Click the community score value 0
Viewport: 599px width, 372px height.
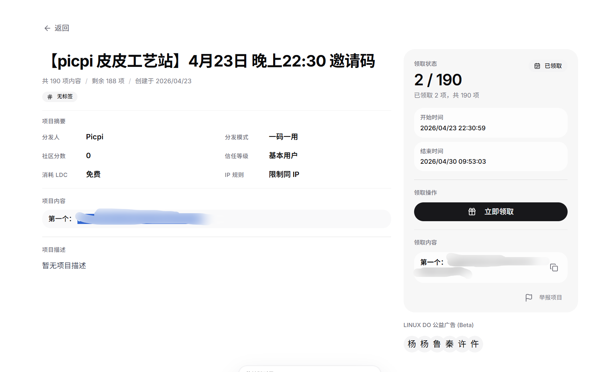coord(88,156)
